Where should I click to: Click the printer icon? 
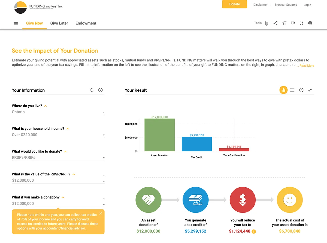click(310, 23)
